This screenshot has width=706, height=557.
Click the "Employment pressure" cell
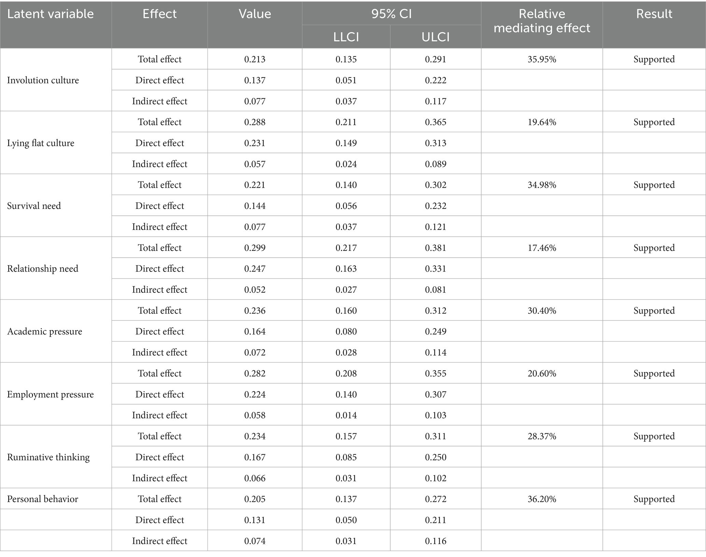(50, 394)
